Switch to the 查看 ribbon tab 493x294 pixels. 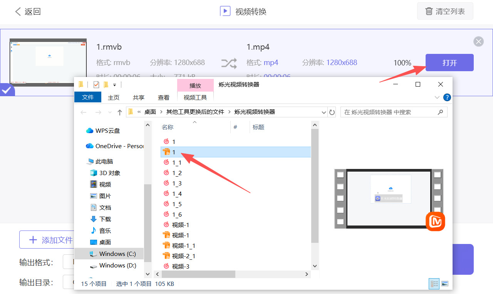coord(164,98)
